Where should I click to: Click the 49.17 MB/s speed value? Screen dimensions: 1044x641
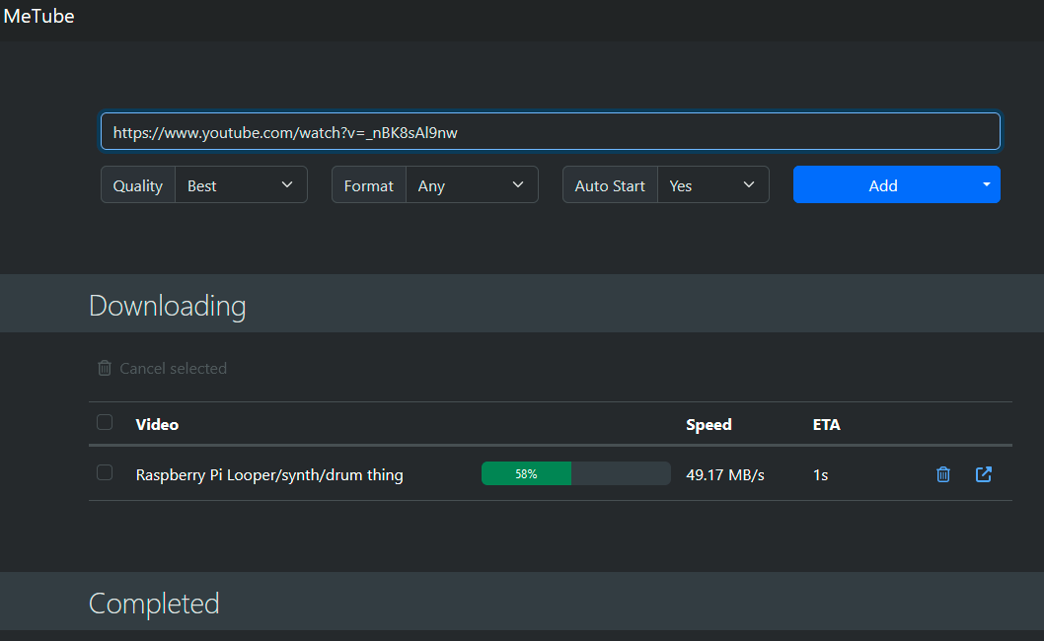[x=725, y=475]
